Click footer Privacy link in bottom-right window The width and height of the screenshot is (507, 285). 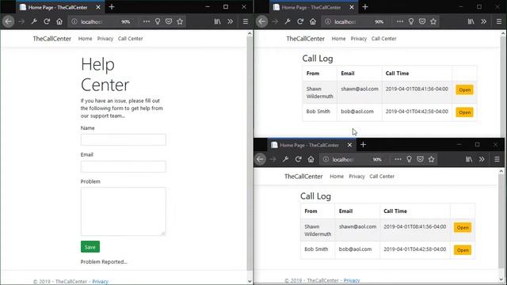(352, 280)
